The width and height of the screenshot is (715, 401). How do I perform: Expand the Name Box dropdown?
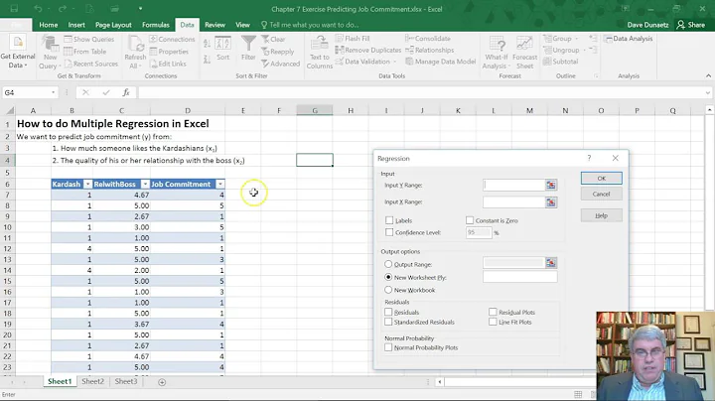tap(53, 92)
